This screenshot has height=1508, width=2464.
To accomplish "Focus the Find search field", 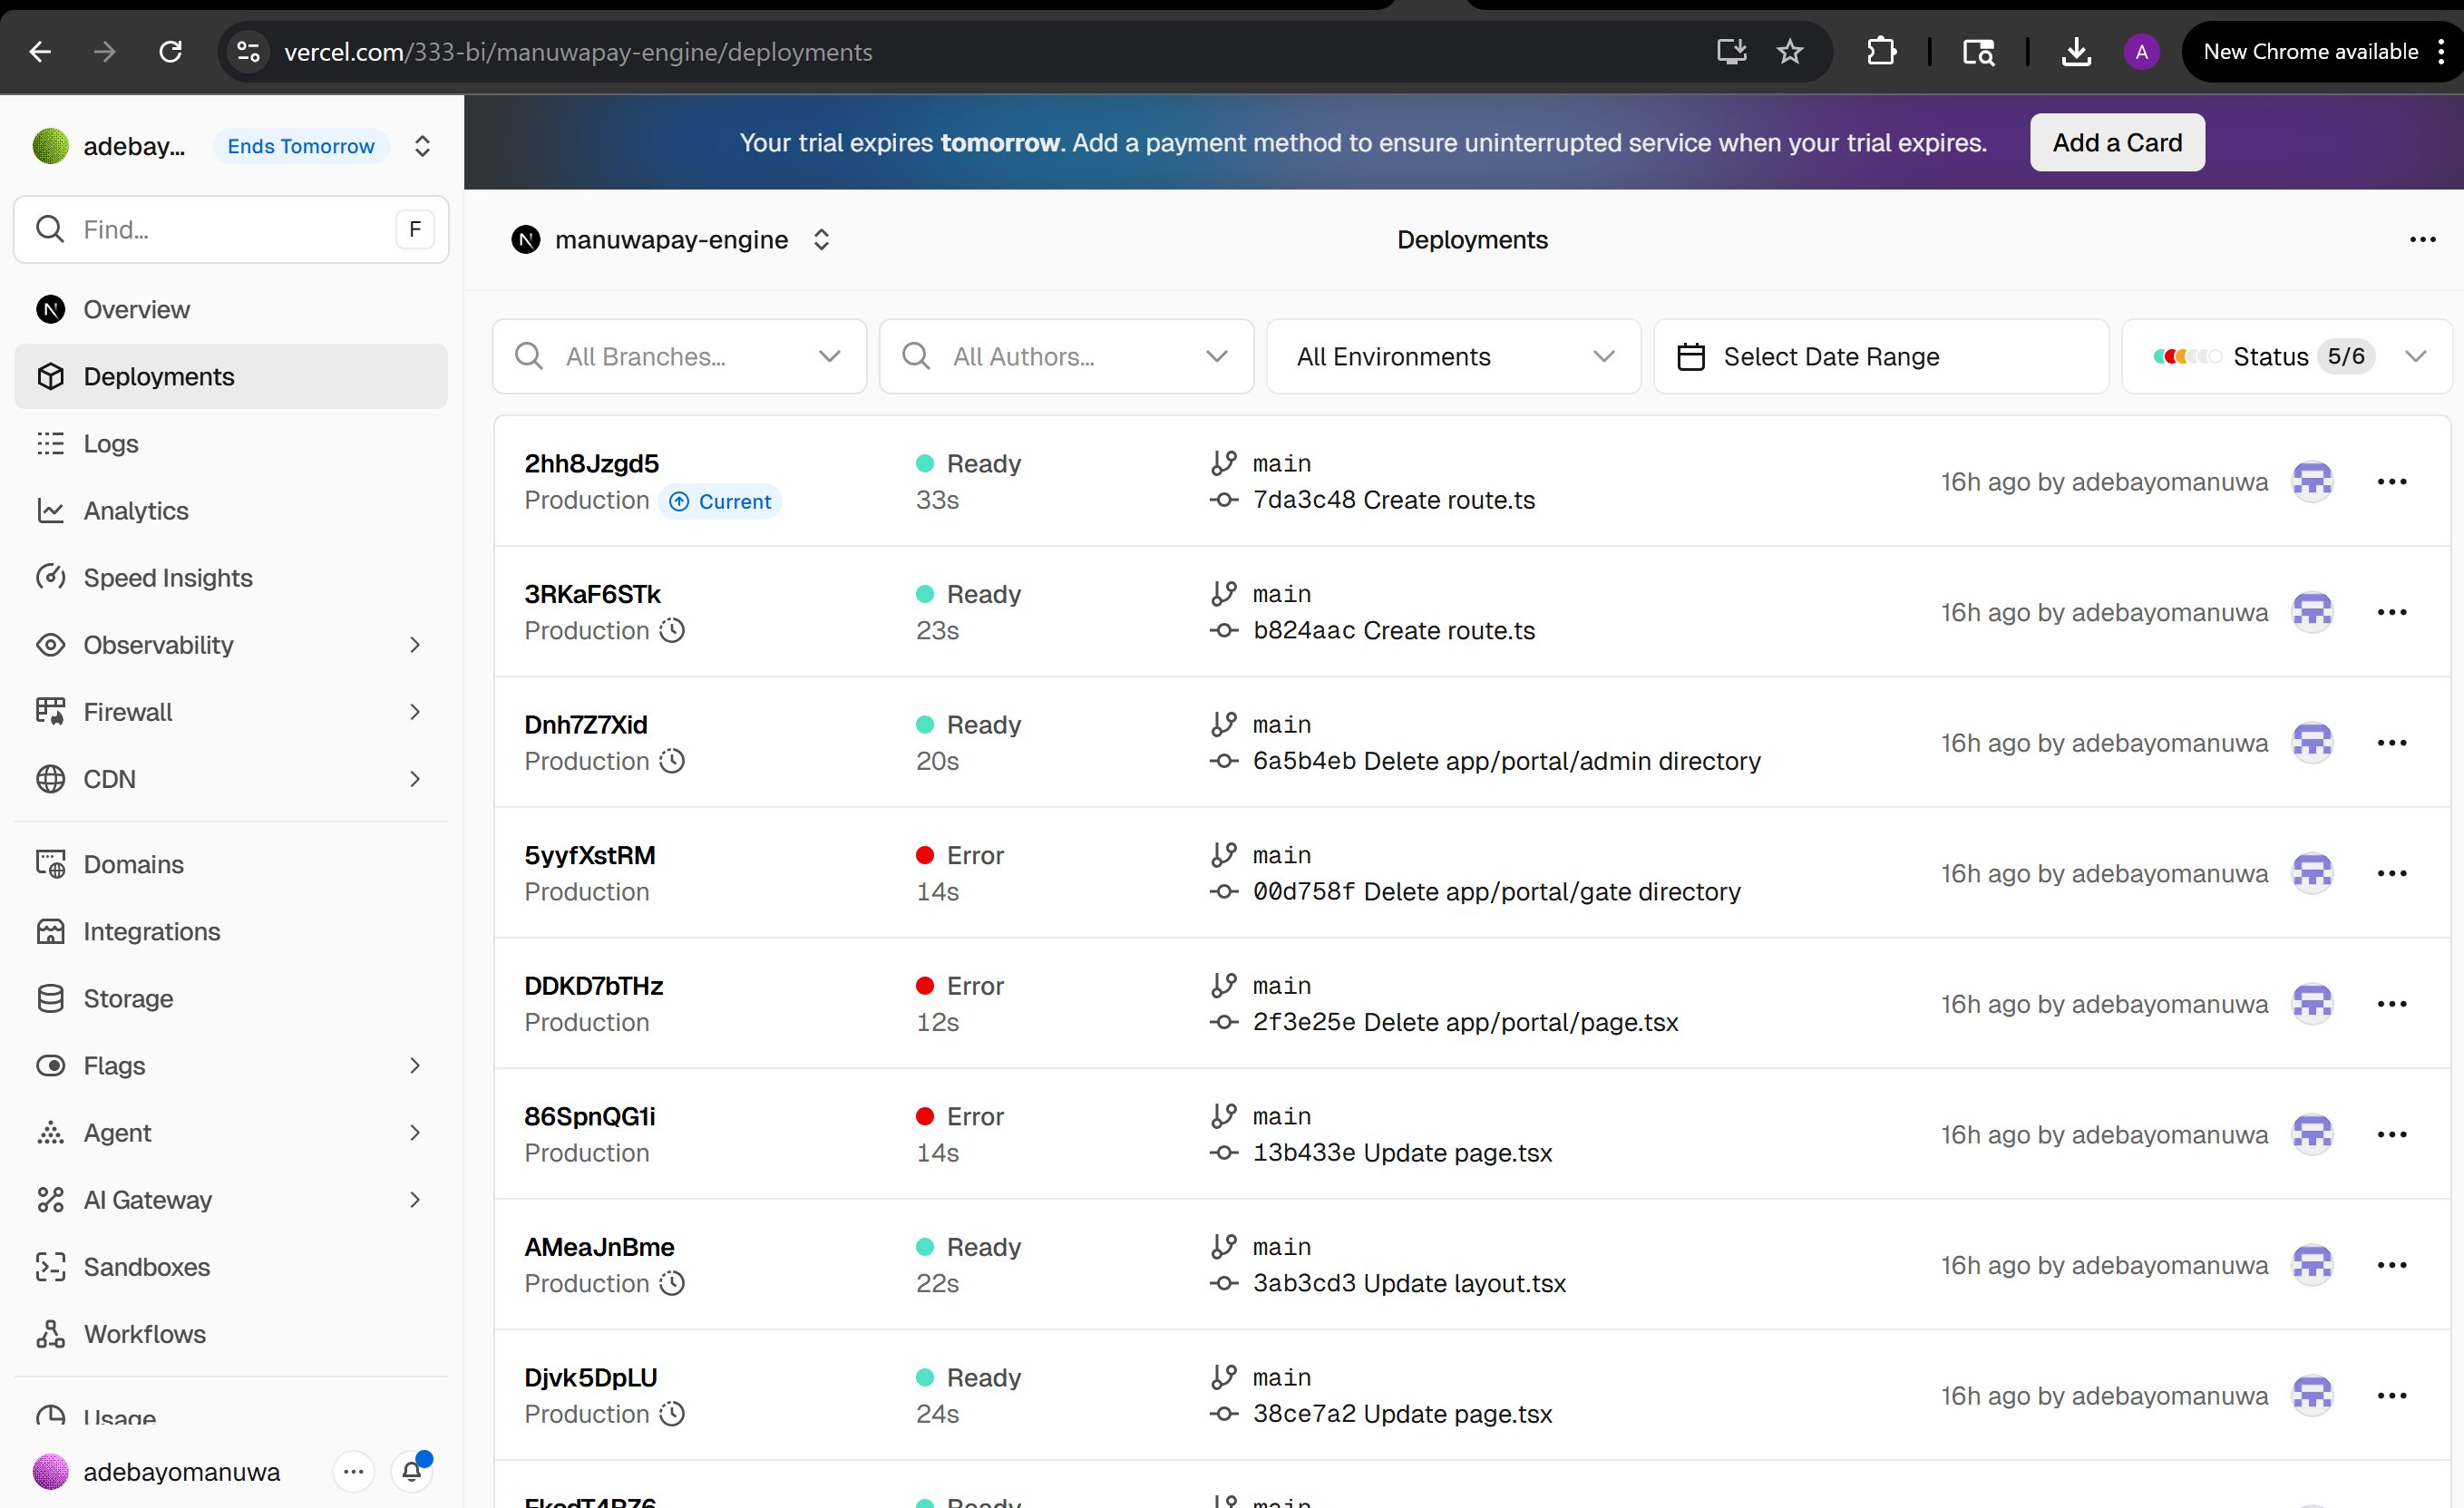I will [x=231, y=230].
